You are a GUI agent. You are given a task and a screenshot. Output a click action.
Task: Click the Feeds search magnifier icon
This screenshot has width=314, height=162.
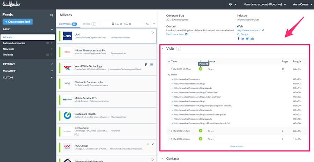pos(52,15)
